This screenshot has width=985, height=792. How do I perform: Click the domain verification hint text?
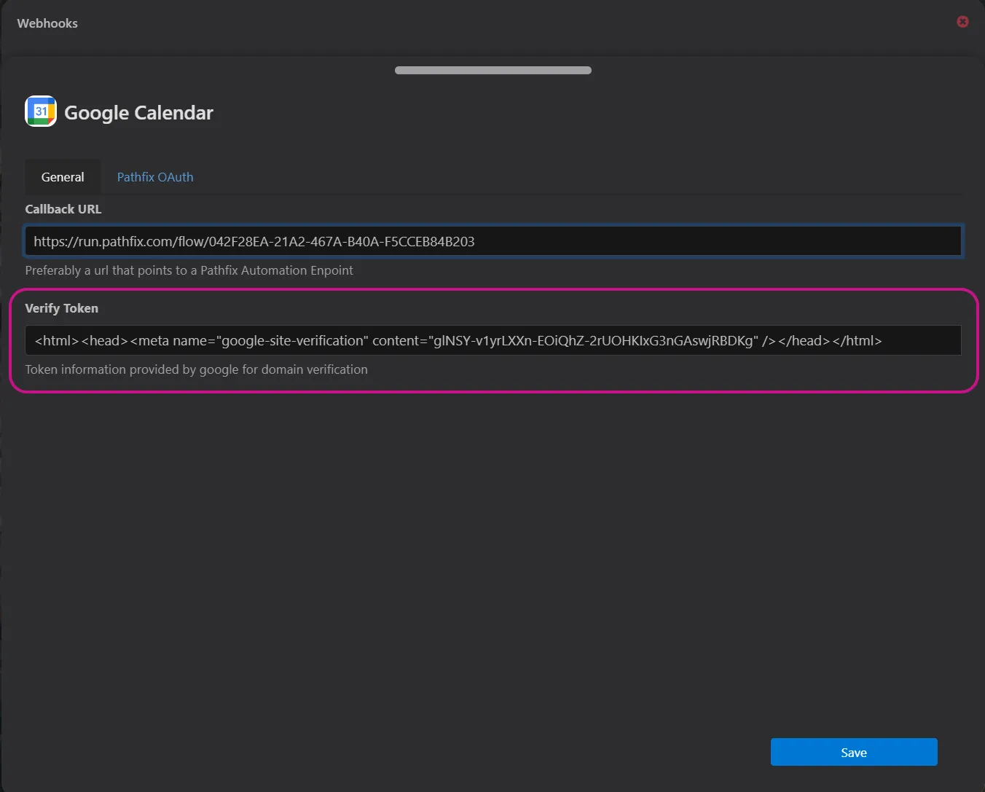[x=197, y=369]
